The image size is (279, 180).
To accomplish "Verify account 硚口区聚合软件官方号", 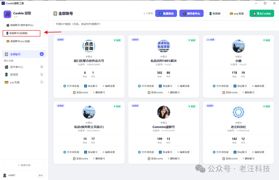I will (91, 86).
